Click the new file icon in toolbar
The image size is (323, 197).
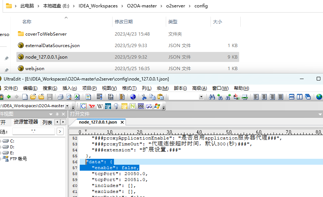click(25, 97)
